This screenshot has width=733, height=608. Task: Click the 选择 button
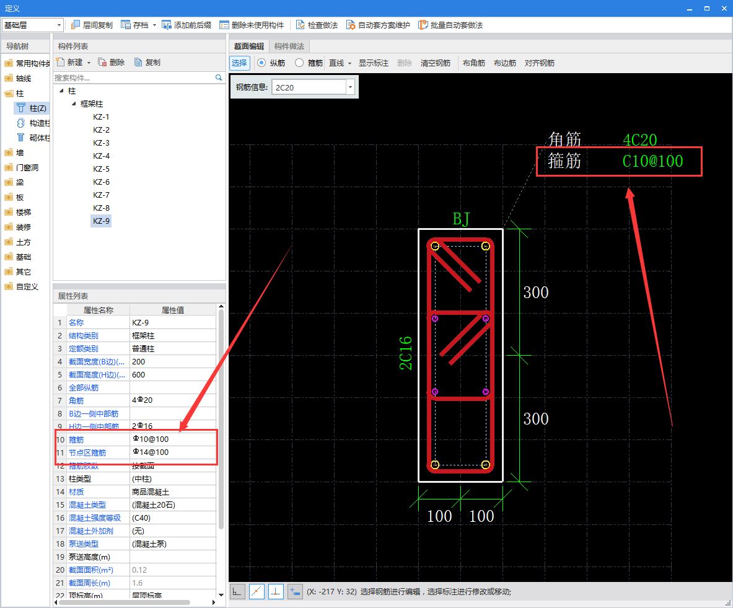tap(239, 63)
